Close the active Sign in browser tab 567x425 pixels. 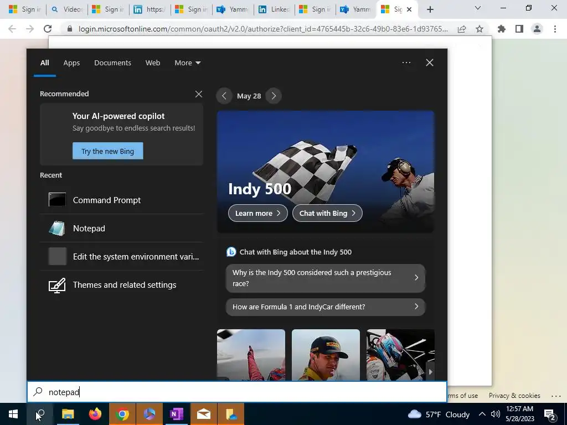pyautogui.click(x=409, y=9)
